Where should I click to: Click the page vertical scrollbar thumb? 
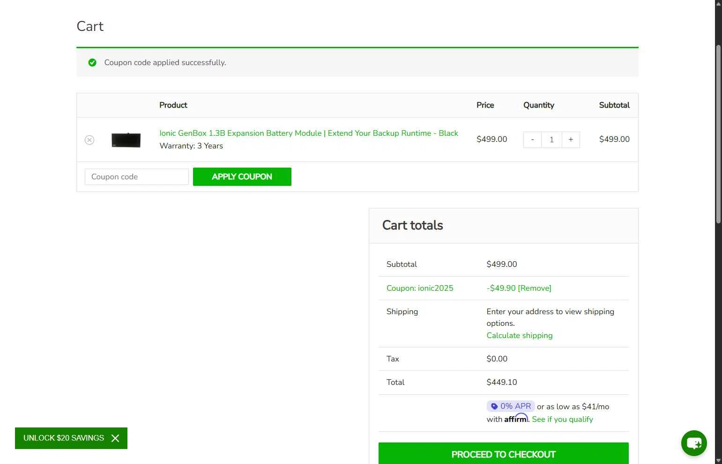tap(718, 134)
